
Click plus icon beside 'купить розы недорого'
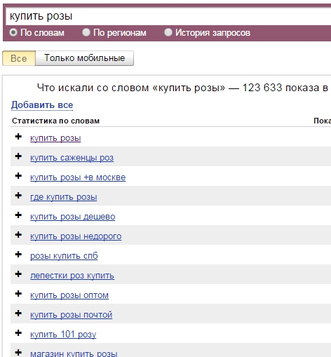tap(18, 235)
